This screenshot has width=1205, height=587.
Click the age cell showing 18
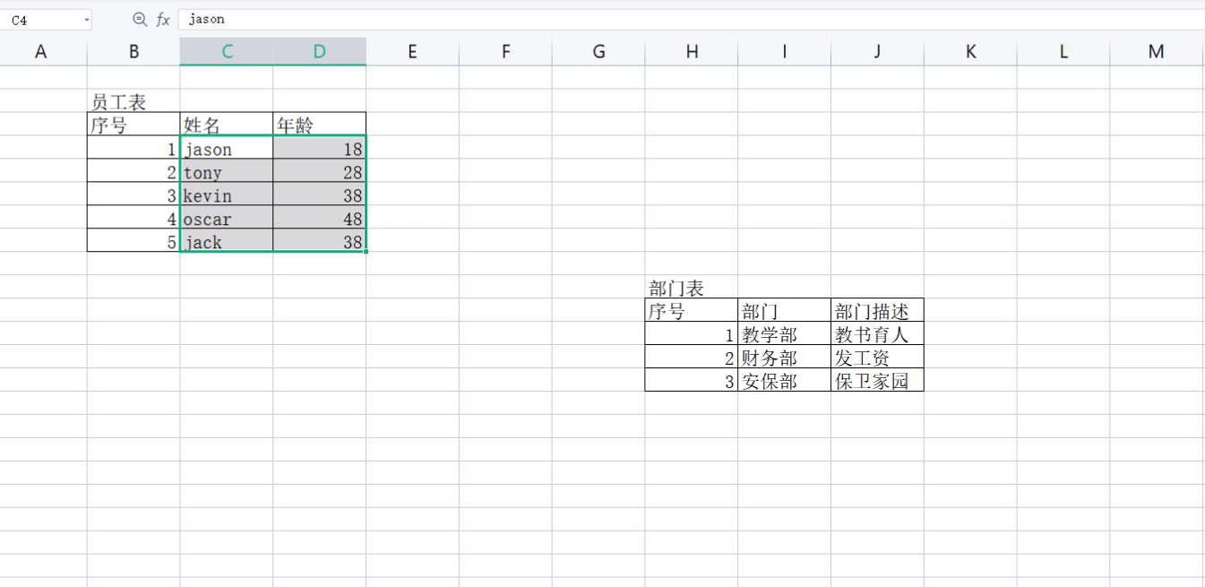click(320, 148)
